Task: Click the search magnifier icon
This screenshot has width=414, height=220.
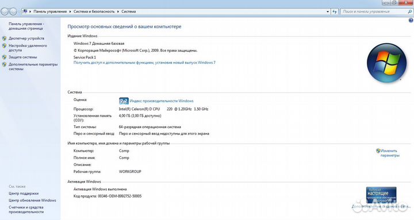Action: [x=409, y=11]
